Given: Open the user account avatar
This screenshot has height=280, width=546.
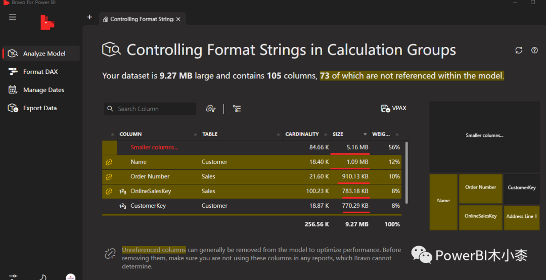Looking at the screenshot, I should (71, 277).
